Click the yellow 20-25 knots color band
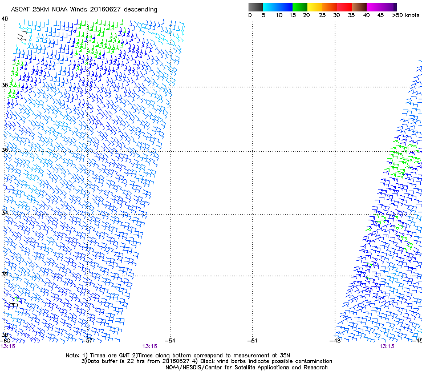The image size is (422, 371). tap(315, 7)
